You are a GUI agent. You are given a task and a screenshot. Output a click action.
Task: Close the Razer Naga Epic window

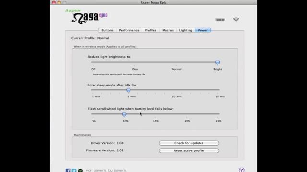(54, 2)
